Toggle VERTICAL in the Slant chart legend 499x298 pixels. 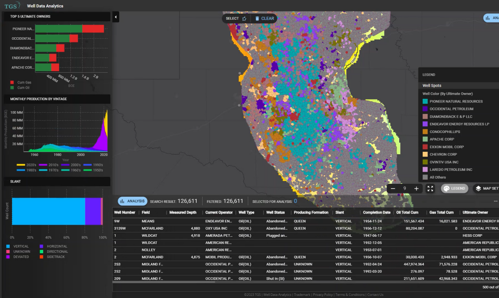[18, 246]
